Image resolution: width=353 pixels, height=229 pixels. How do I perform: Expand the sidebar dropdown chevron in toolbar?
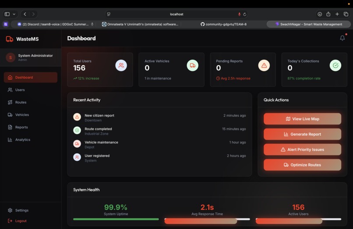(x=14, y=14)
